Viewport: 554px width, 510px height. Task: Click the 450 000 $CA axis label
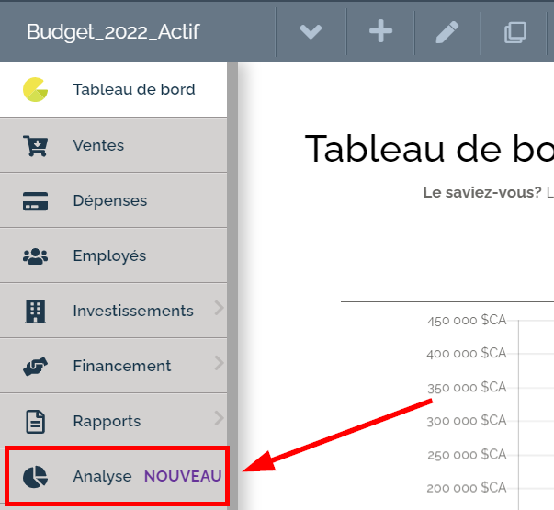tap(467, 320)
